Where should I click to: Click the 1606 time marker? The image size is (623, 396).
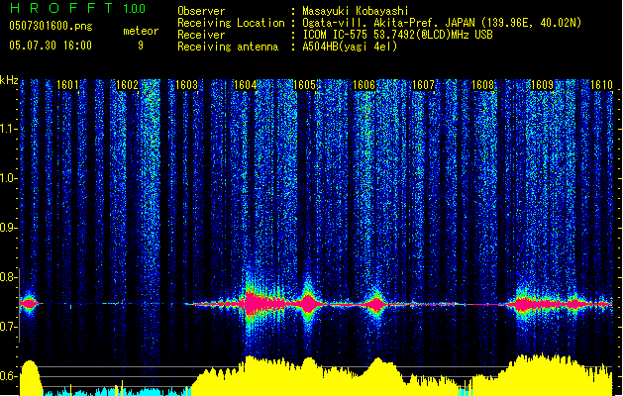(x=364, y=86)
